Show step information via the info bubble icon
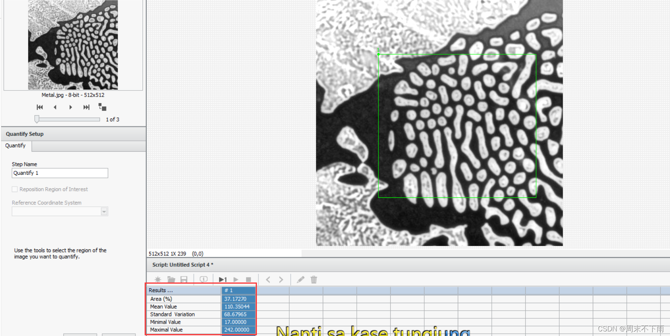 (x=203, y=280)
